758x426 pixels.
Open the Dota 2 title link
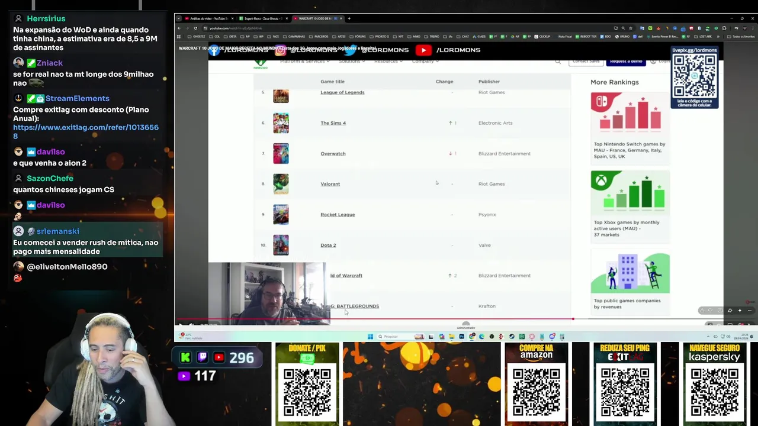tap(328, 246)
